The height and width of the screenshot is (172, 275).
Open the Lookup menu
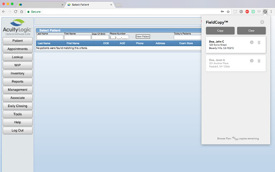click(x=18, y=57)
